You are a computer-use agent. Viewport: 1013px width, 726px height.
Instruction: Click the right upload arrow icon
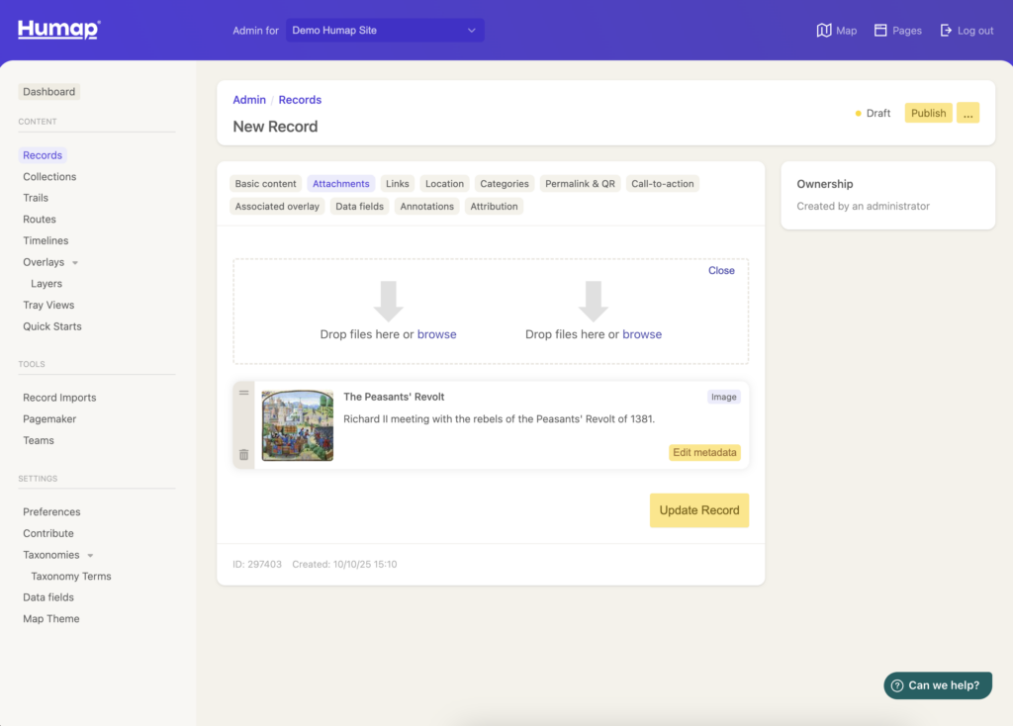(x=593, y=301)
